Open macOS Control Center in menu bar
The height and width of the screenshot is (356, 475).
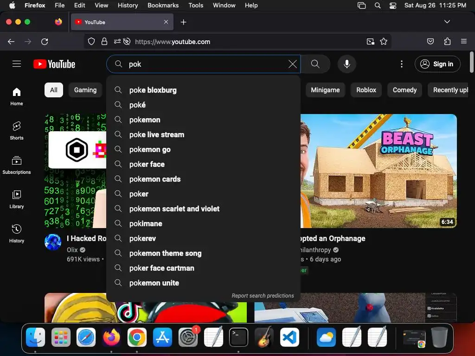pos(392,6)
